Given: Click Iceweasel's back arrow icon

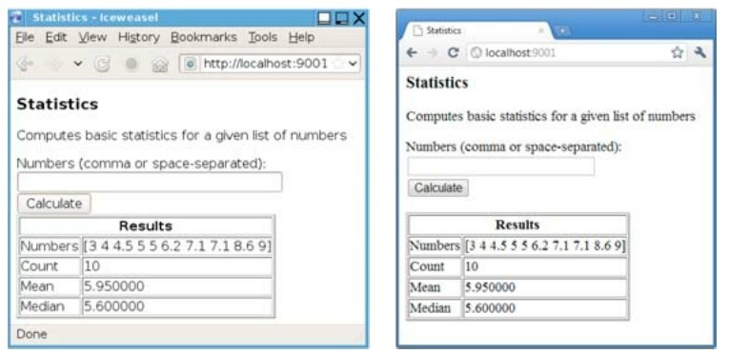Looking at the screenshot, I should tap(25, 64).
